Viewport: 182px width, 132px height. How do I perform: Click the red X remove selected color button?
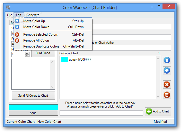click(x=167, y=84)
